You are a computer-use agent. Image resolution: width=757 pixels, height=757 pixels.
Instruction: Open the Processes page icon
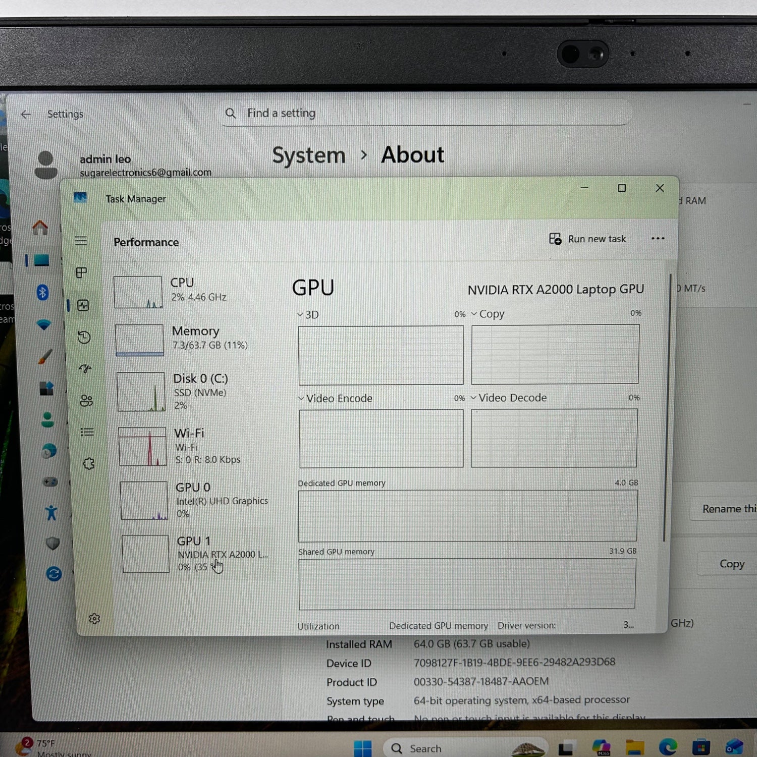pos(81,273)
